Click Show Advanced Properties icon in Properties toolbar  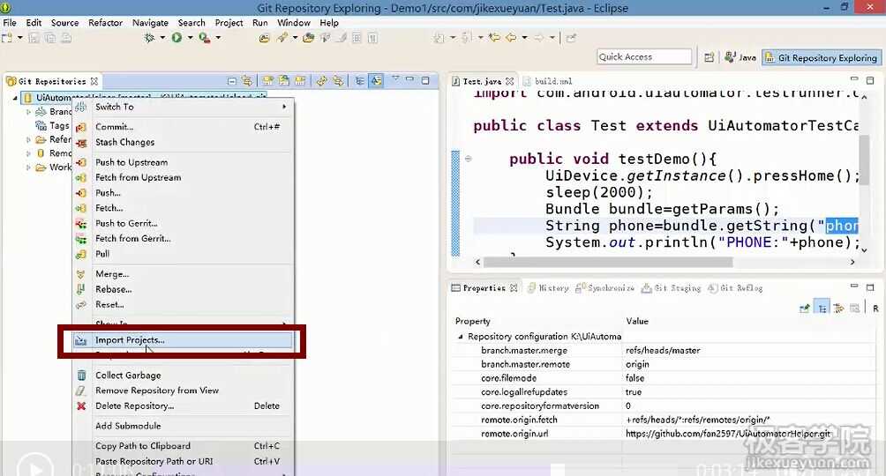point(838,308)
